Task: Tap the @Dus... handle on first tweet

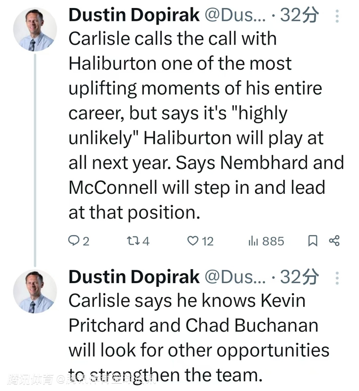Action: [x=235, y=15]
